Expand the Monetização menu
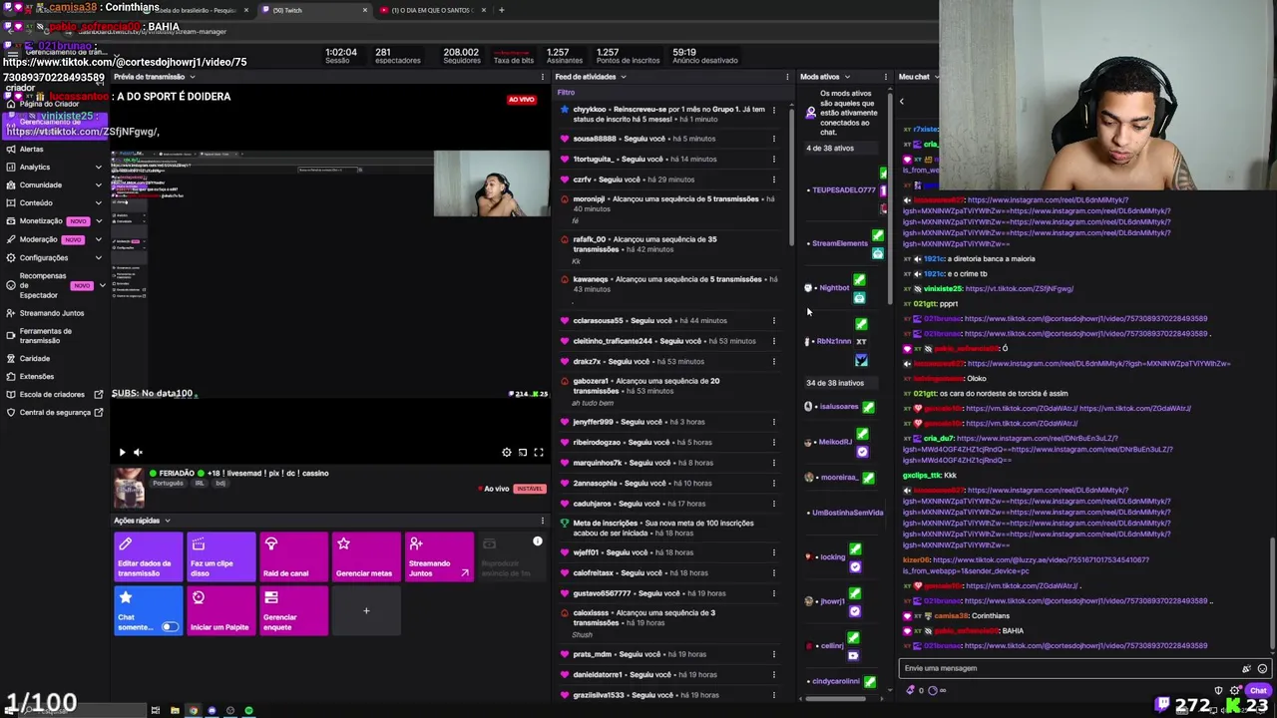The image size is (1277, 718). pyautogui.click(x=99, y=220)
